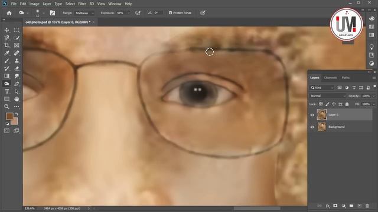Select the Rectangle shape tool
The height and width of the screenshot is (212, 378).
click(6, 99)
